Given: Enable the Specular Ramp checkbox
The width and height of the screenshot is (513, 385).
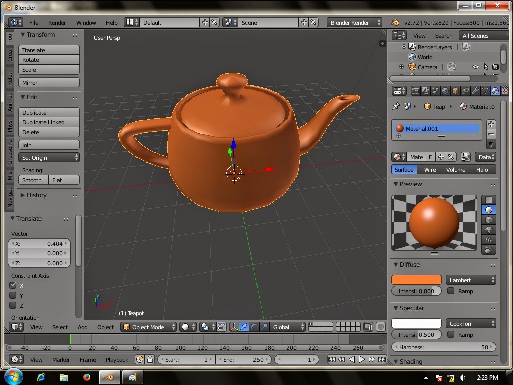Looking at the screenshot, I should pyautogui.click(x=451, y=334).
